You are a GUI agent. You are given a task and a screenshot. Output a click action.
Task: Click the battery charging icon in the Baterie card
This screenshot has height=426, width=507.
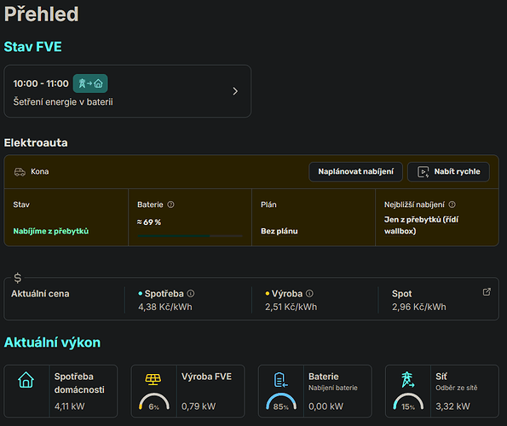point(280,380)
